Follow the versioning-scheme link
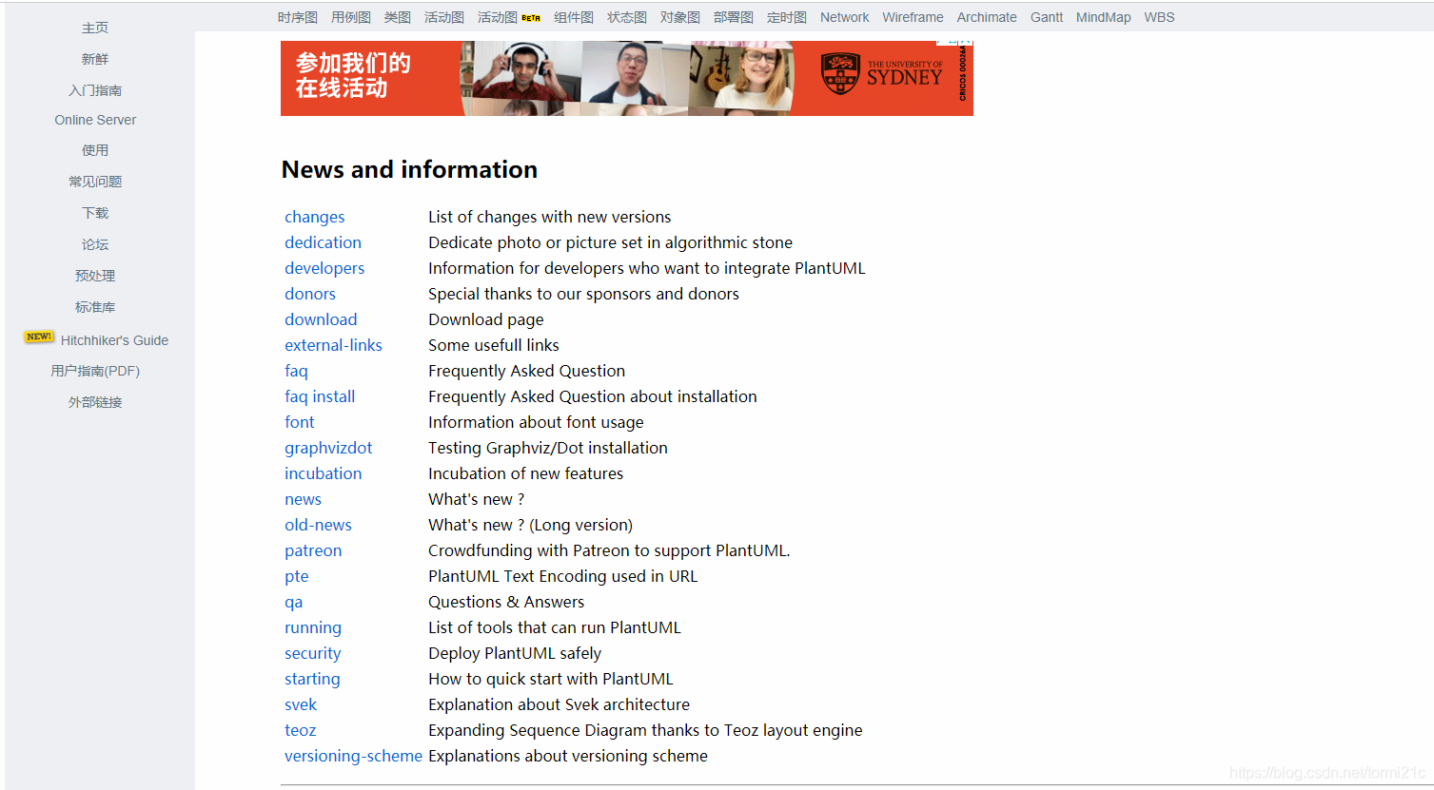The image size is (1434, 790). (353, 756)
